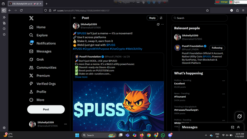Open Premium in X navigation
This screenshot has width=247, height=139.
39,76
